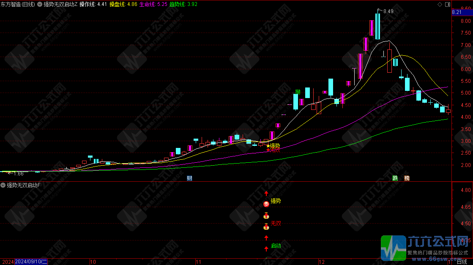Image resolution: width=473 pixels, height=265 pixels.
Task: Click the 8.49 high price label
Action: click(x=388, y=11)
